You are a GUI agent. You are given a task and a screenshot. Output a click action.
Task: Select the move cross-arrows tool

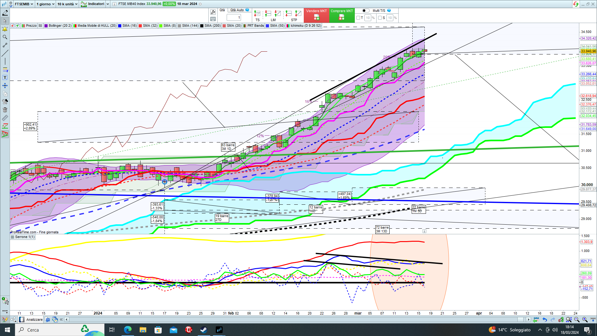coord(5,86)
